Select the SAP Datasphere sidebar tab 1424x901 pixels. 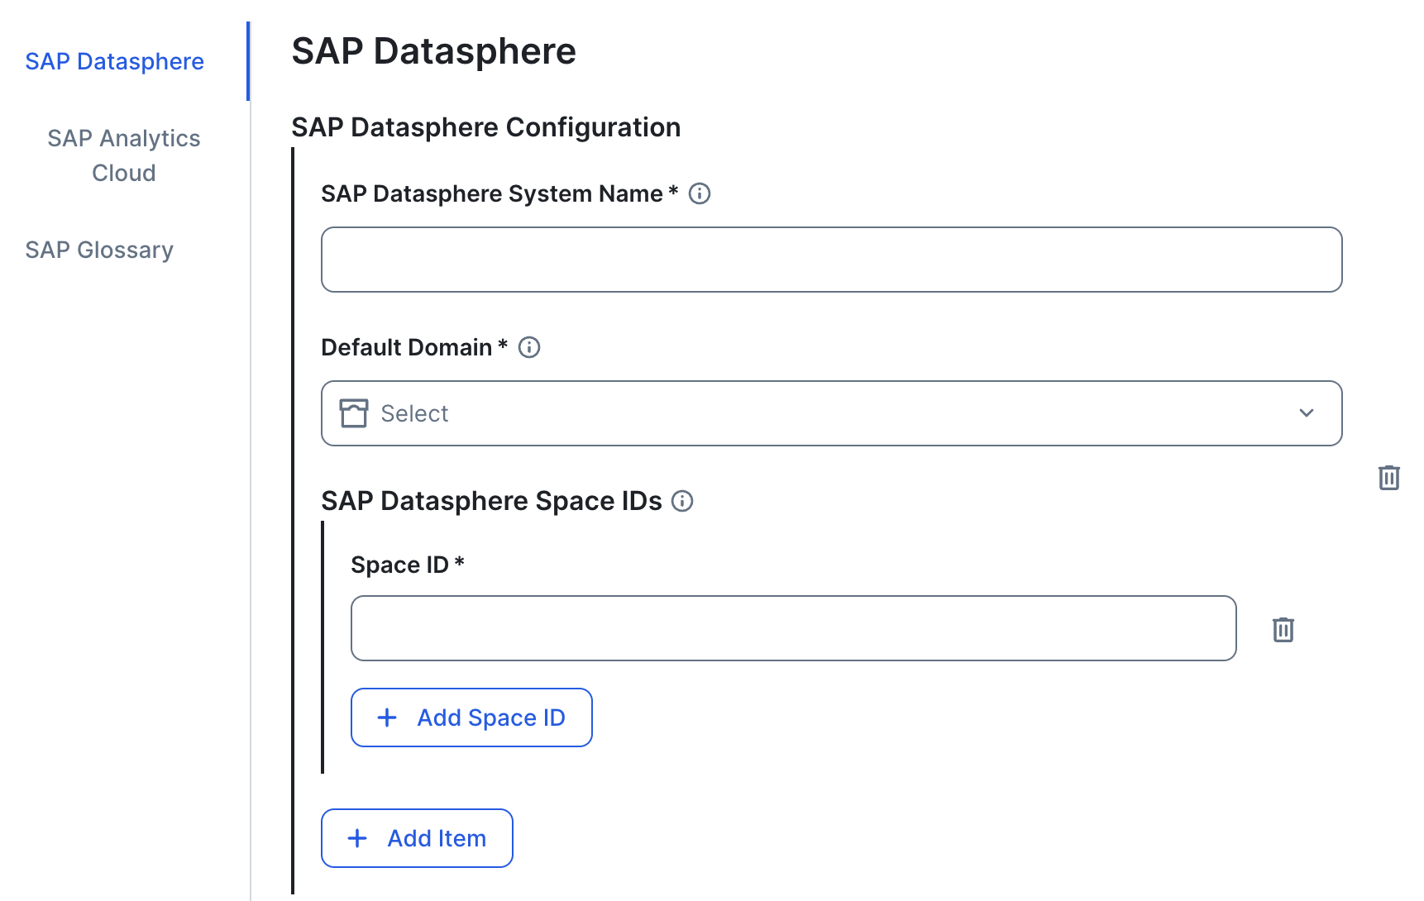coord(114,61)
